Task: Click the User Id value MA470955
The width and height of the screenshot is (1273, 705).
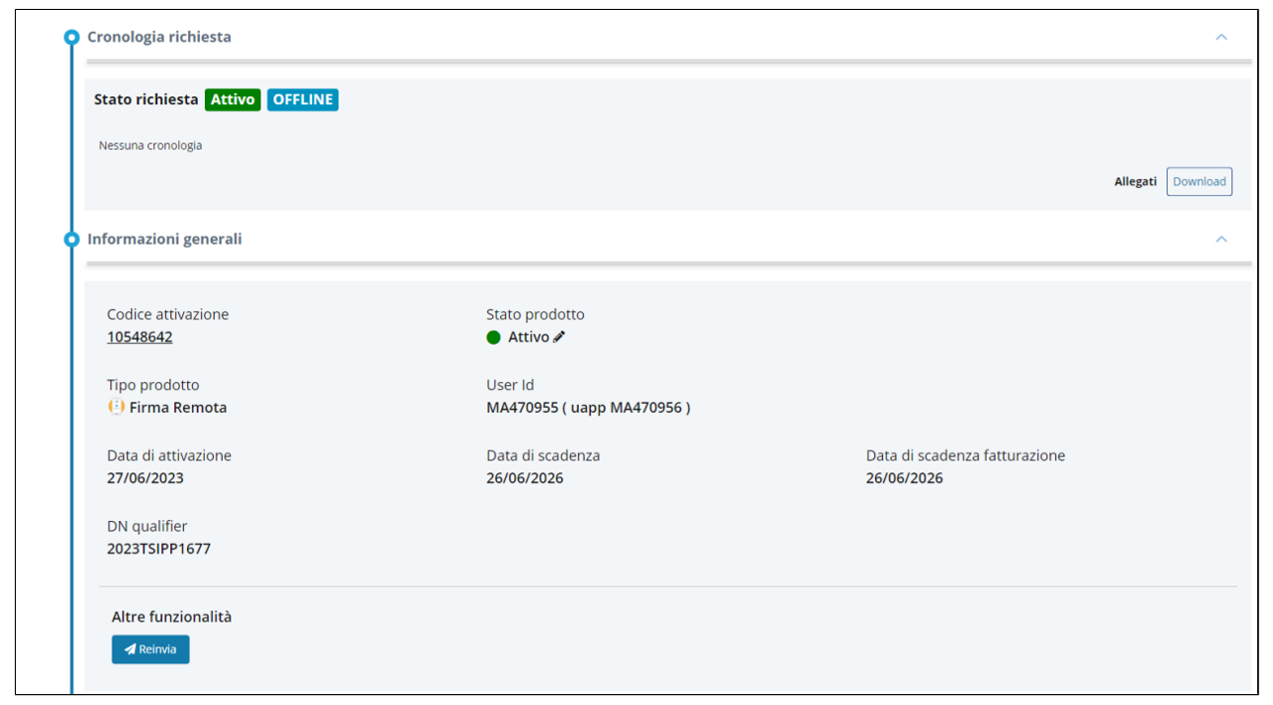Action: tap(522, 408)
